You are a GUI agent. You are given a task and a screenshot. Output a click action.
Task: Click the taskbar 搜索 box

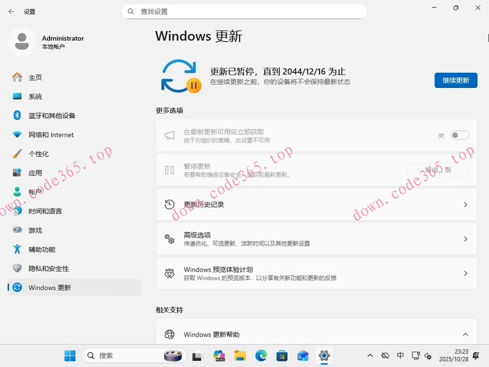coord(134,355)
